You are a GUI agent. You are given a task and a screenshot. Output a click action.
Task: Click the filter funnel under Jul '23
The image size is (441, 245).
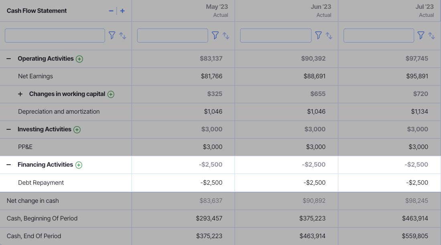[421, 35]
